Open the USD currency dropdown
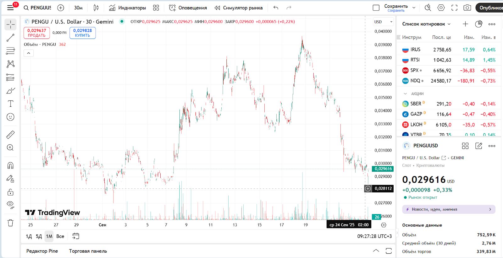Image resolution: width=503 pixels, height=258 pixels. (383, 22)
